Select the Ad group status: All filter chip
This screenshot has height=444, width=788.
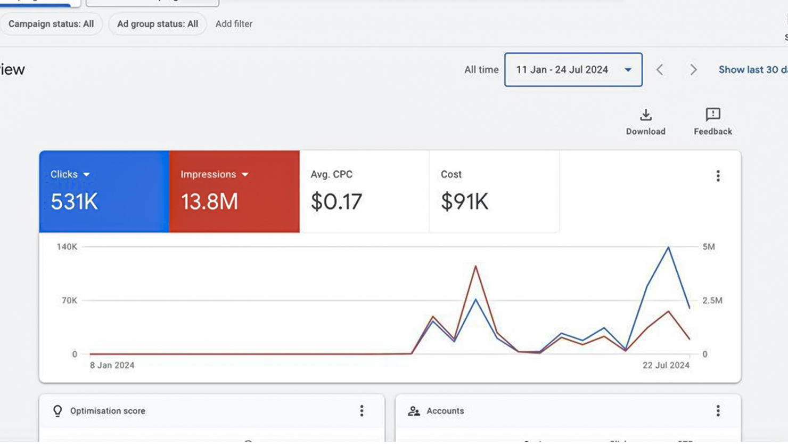[157, 24]
